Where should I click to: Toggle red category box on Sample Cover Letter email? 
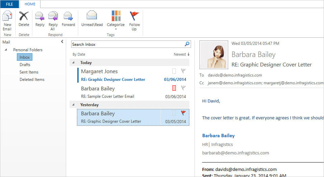(174, 88)
